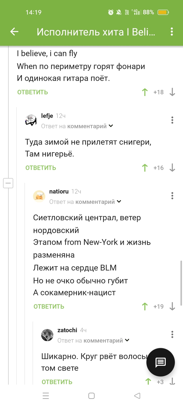183x407 pixels.
Task: Tap the hamburger navigation button at bottom
Action: (46, 396)
